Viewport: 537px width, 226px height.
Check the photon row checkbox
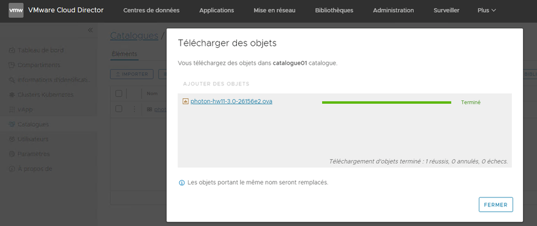119,109
